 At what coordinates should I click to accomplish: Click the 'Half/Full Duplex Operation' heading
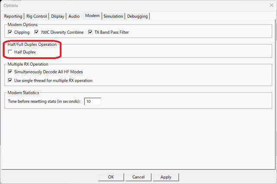pos(32,44)
